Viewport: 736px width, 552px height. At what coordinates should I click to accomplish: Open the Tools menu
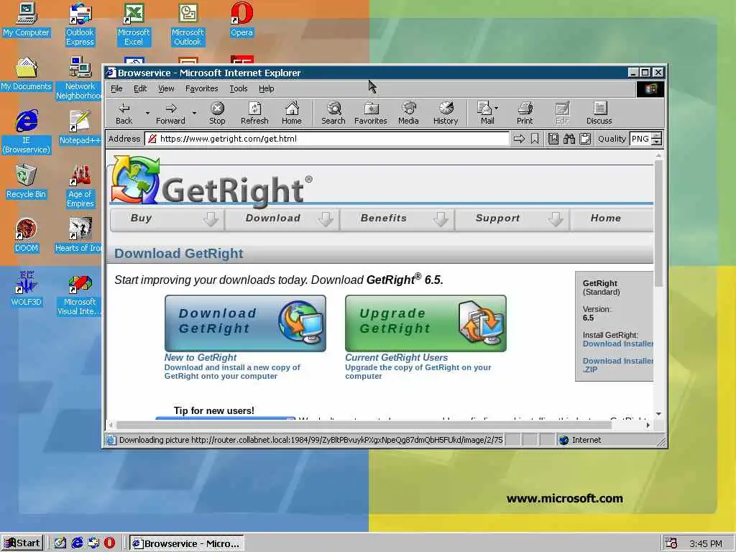[x=239, y=88]
